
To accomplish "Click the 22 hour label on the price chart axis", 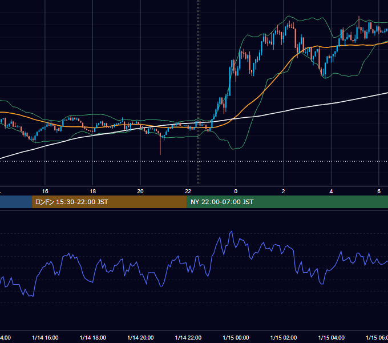I will pos(188,192).
